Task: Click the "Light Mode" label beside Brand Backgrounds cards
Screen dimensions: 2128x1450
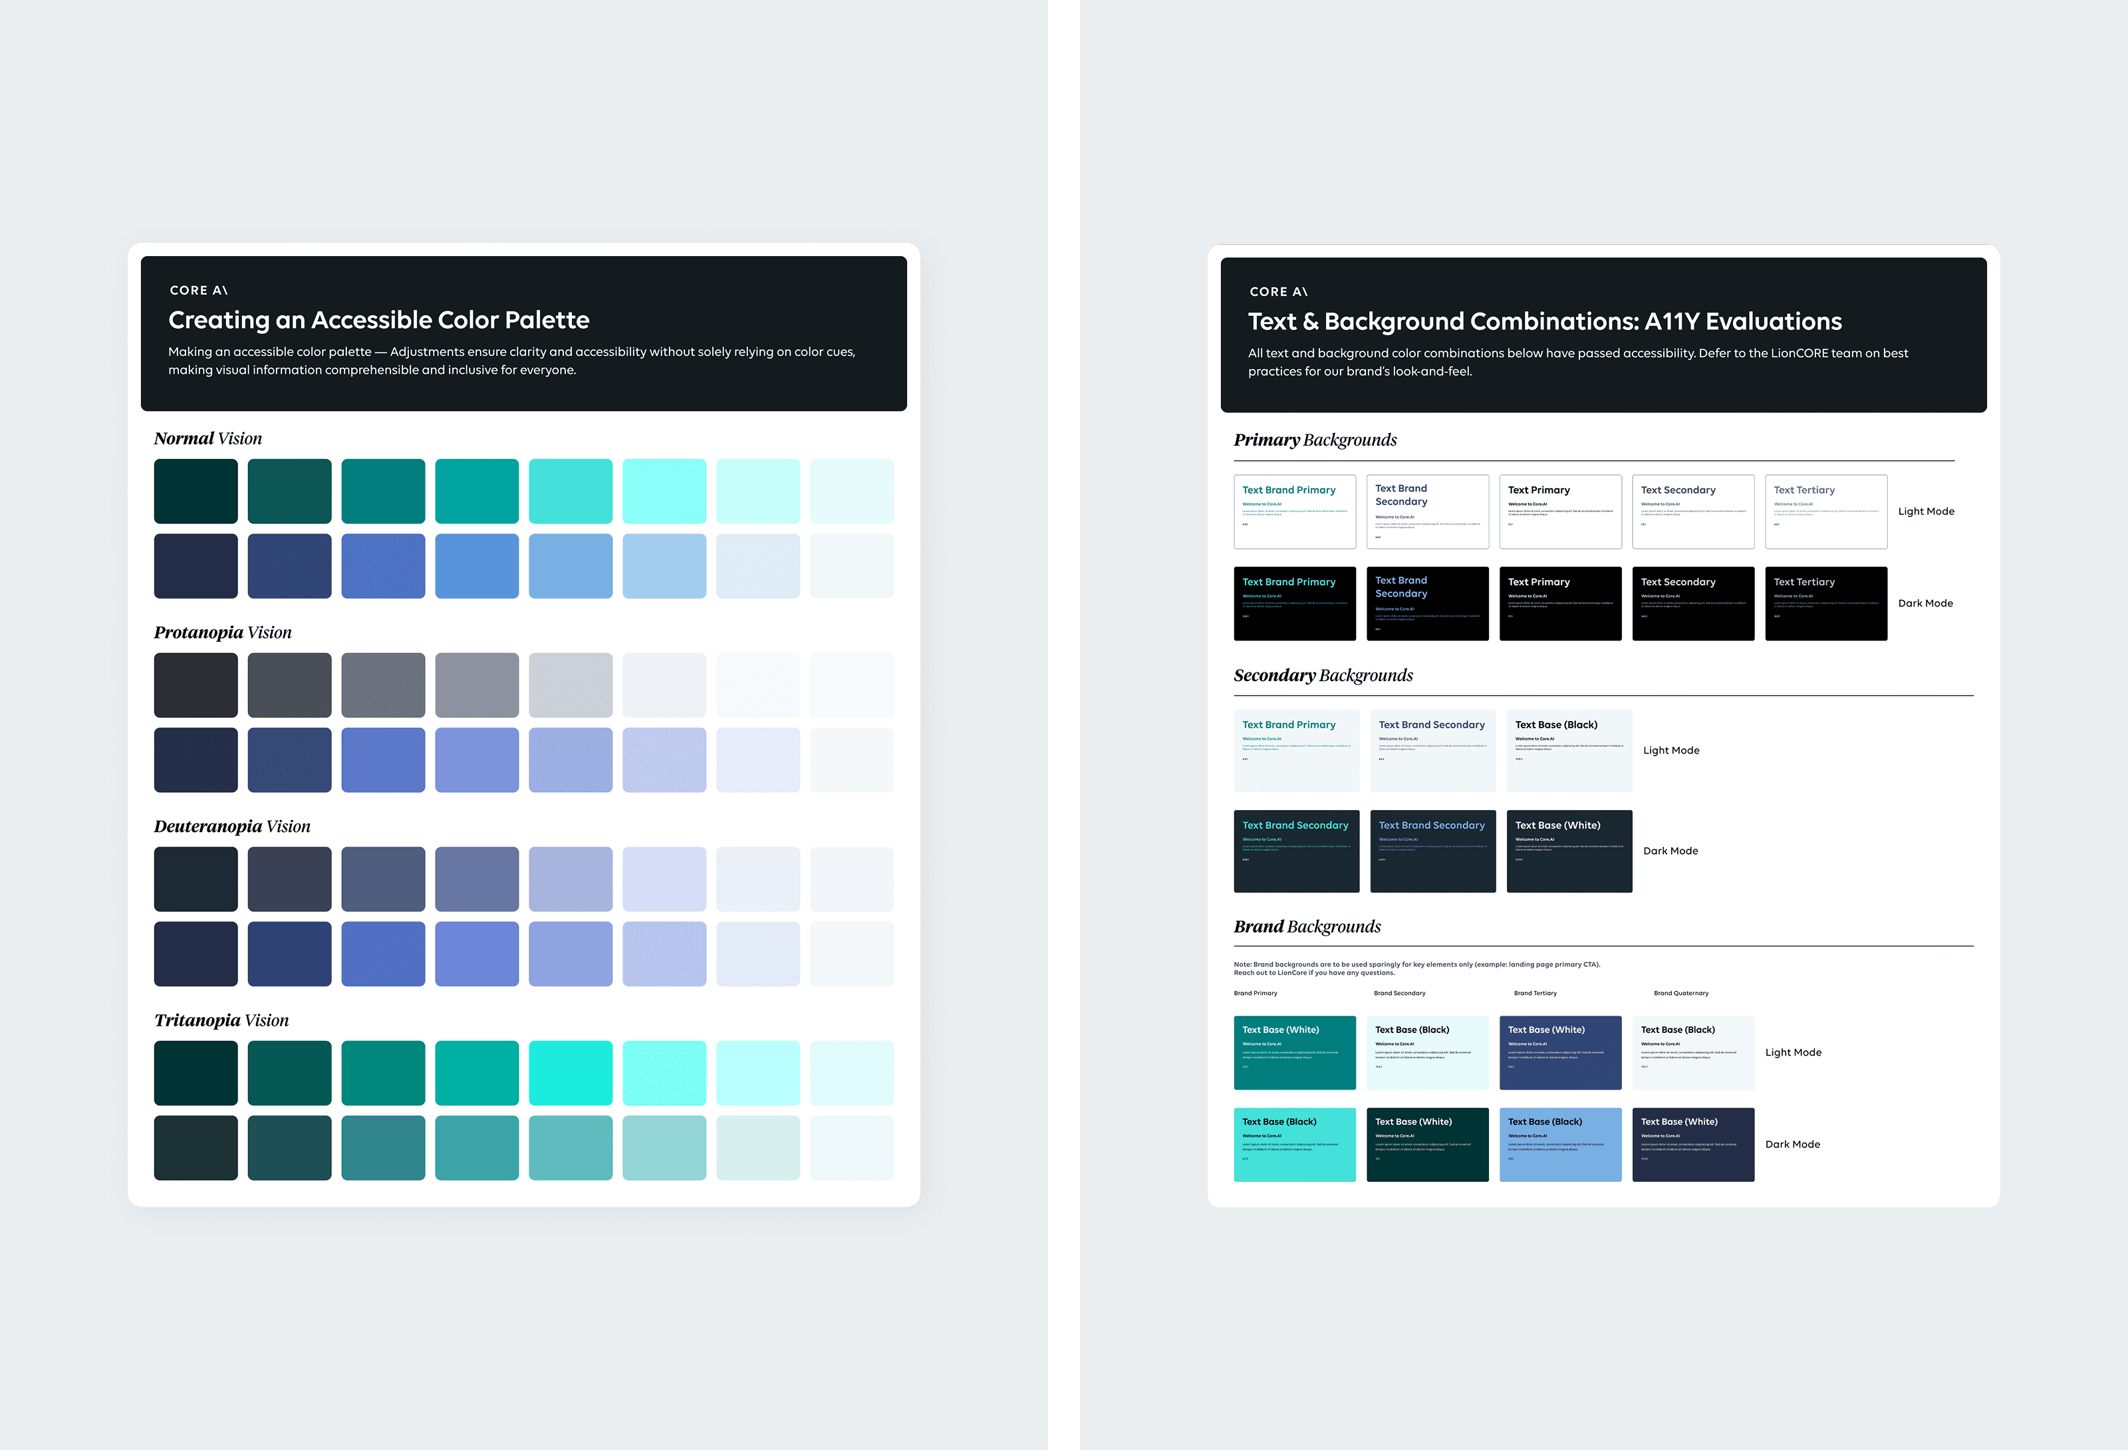Action: [1793, 1054]
